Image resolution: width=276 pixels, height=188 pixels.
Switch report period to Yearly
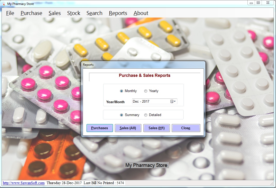click(146, 91)
